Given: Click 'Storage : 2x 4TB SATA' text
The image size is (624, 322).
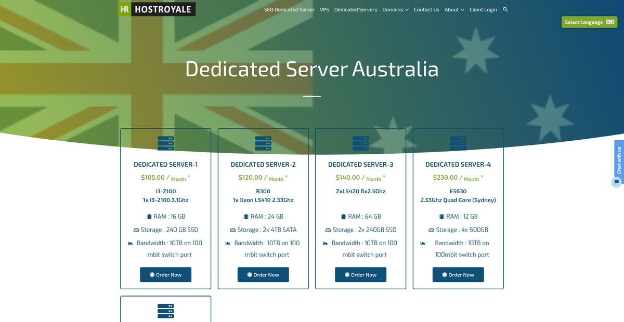Looking at the screenshot, I should pos(267,230).
